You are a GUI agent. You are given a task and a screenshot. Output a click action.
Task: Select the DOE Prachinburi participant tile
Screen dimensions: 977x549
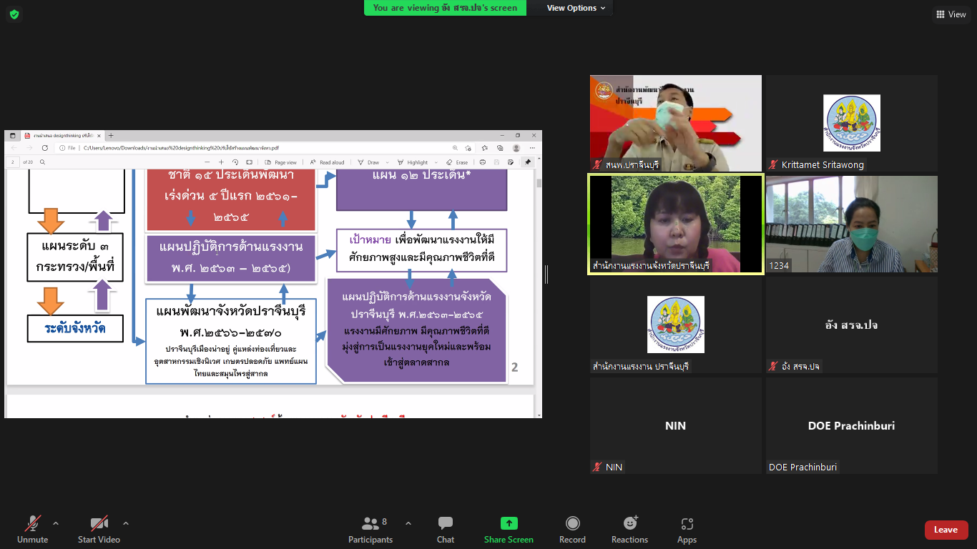tap(851, 425)
